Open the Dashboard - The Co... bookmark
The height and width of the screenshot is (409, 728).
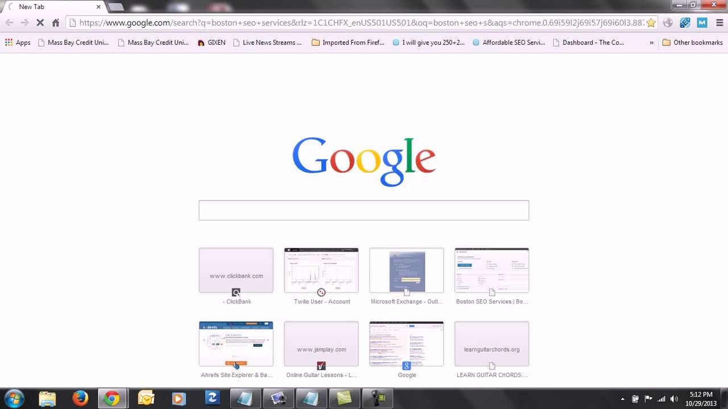pos(589,43)
